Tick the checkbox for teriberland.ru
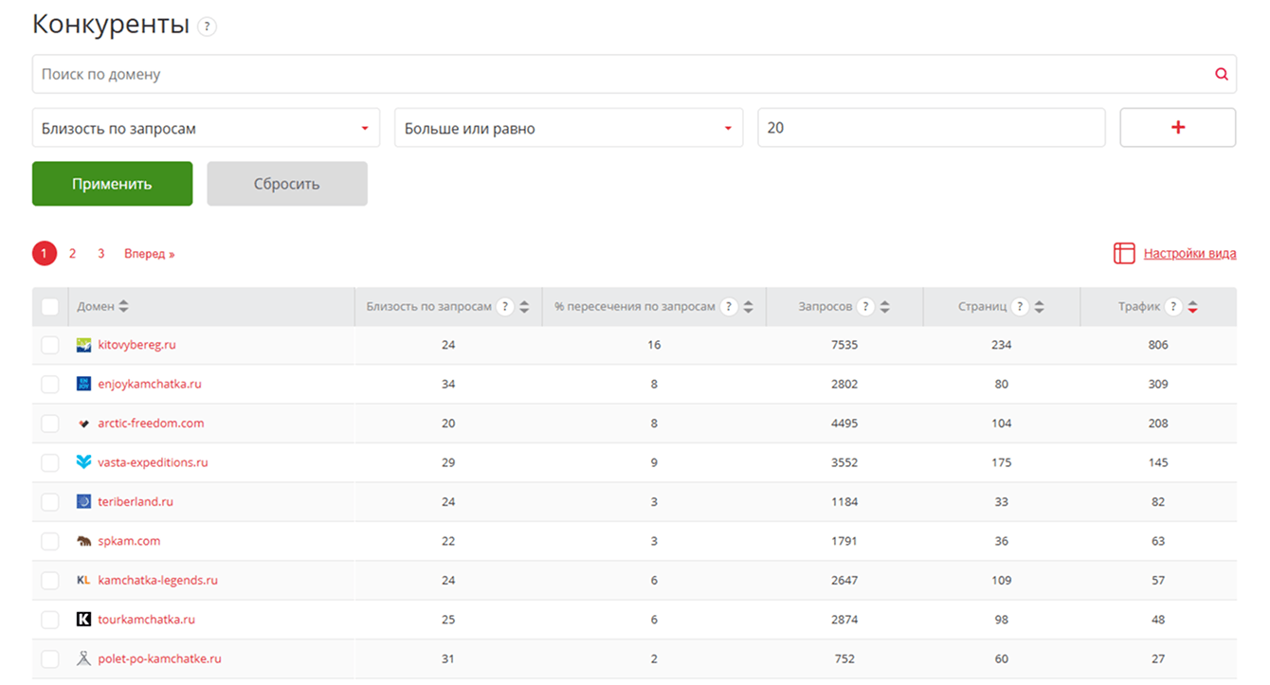 click(50, 502)
